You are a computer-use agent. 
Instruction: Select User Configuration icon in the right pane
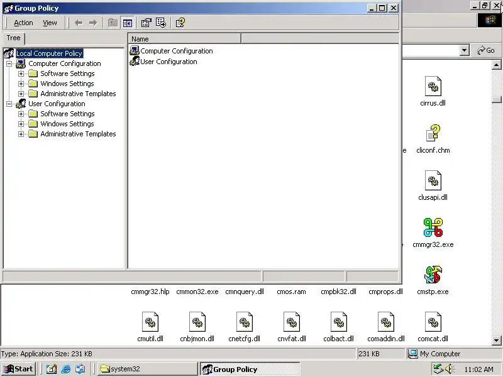tap(135, 61)
